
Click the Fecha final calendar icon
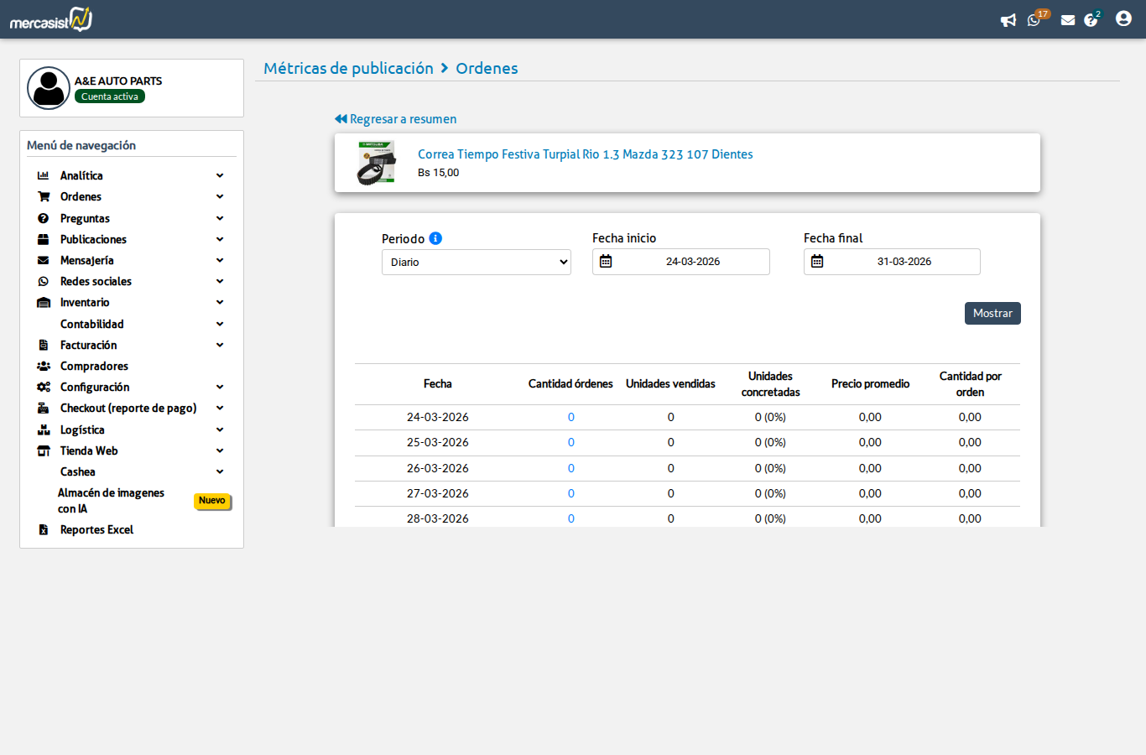pyautogui.click(x=817, y=262)
